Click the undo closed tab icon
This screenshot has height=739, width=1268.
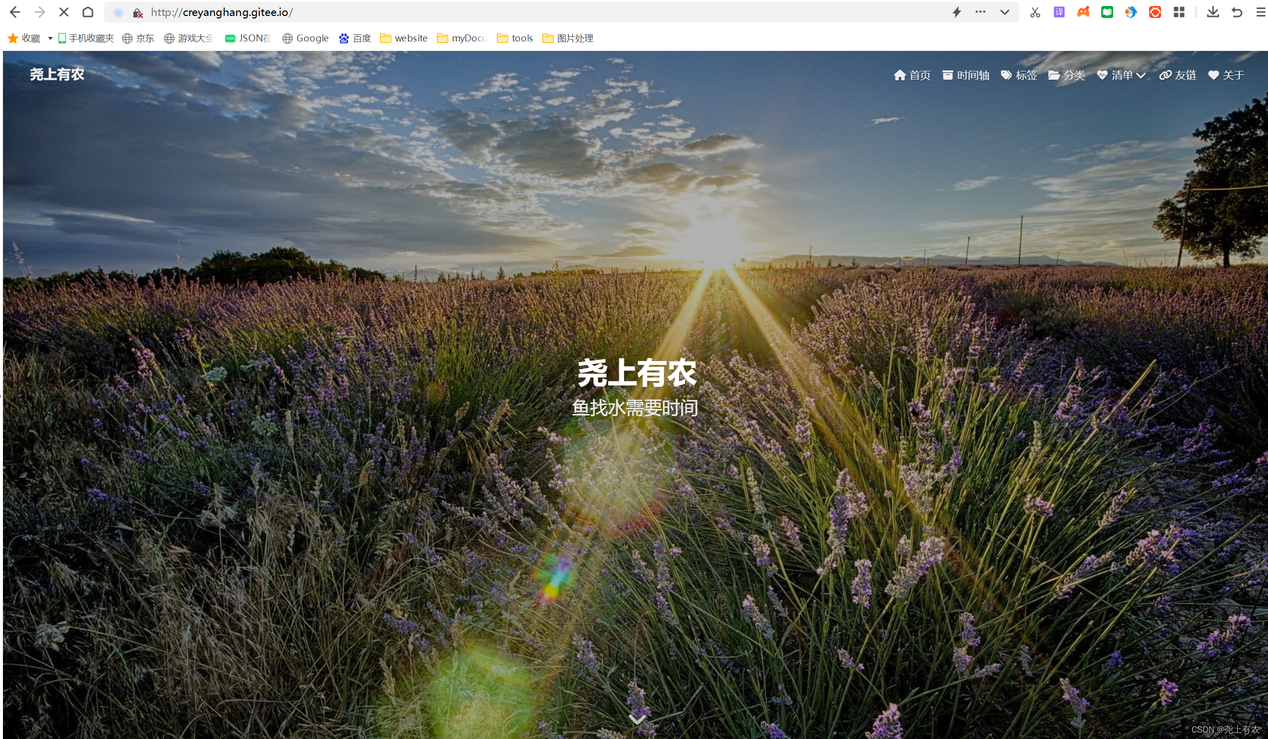click(1237, 12)
